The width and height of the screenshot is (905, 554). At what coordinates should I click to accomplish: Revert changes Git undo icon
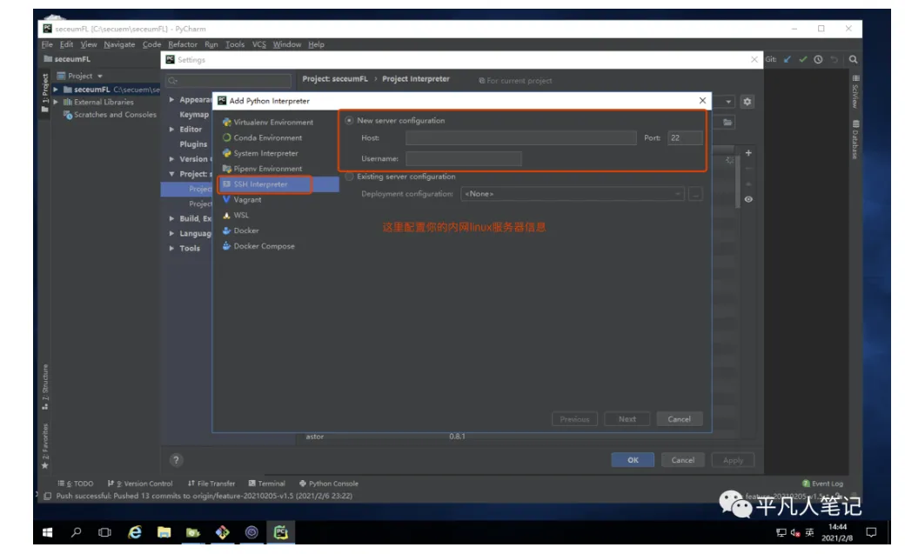[834, 59]
